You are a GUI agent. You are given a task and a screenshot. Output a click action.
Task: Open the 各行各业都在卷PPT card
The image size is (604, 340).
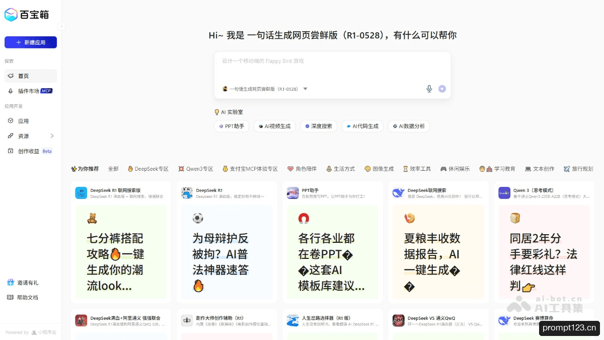(x=333, y=252)
